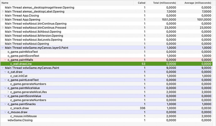Select wdwAbout.btnContinue.Pressed text
216x126 pixels.
pyautogui.click(x=36, y=27)
